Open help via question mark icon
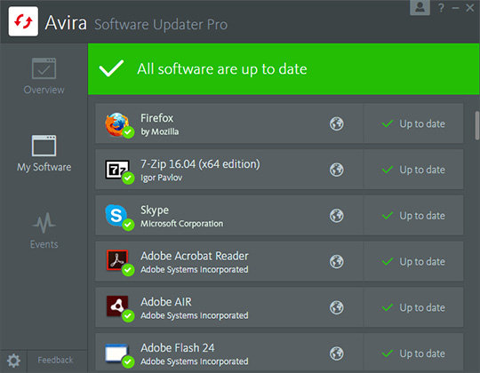The width and height of the screenshot is (480, 373). click(x=441, y=8)
